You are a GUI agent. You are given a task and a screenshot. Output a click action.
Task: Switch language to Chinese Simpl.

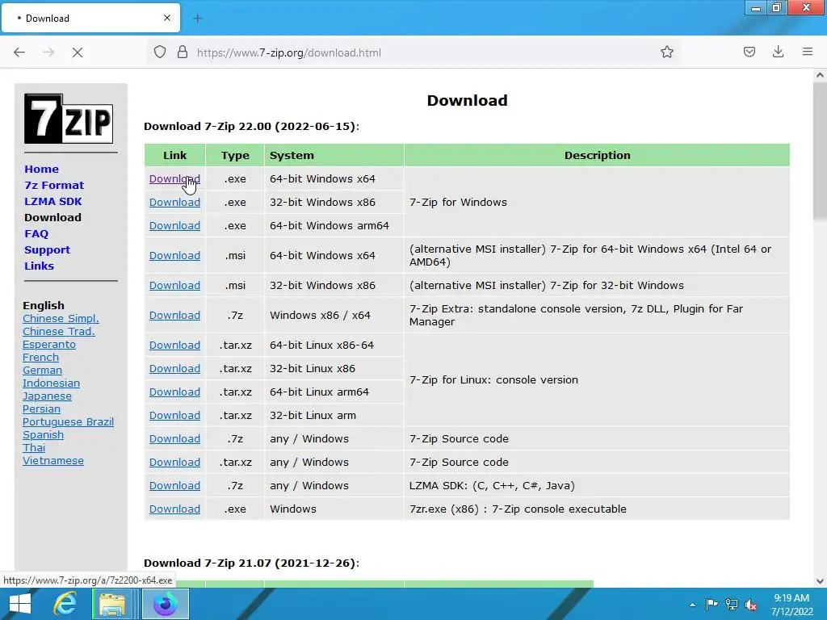coord(61,318)
